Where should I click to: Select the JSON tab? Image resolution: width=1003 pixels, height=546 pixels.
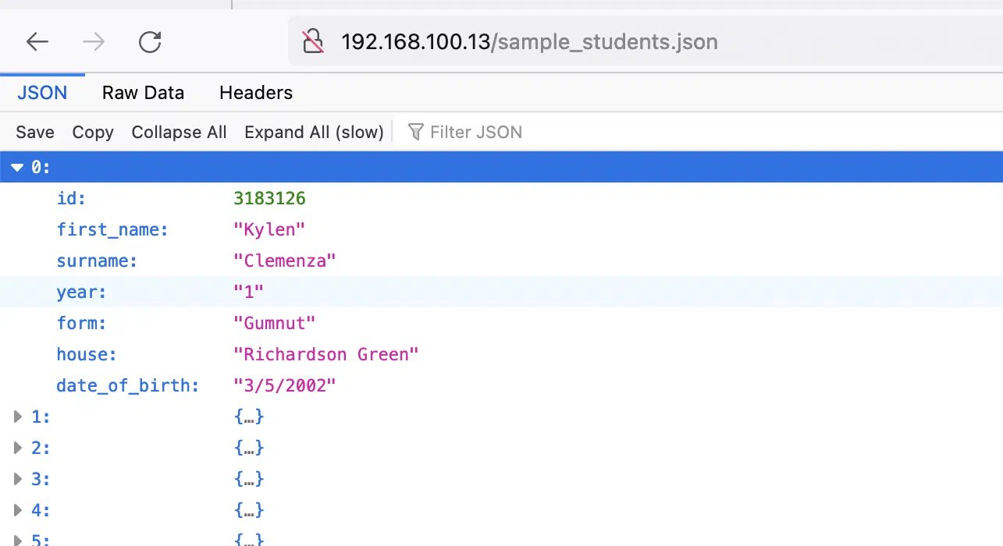pos(42,93)
